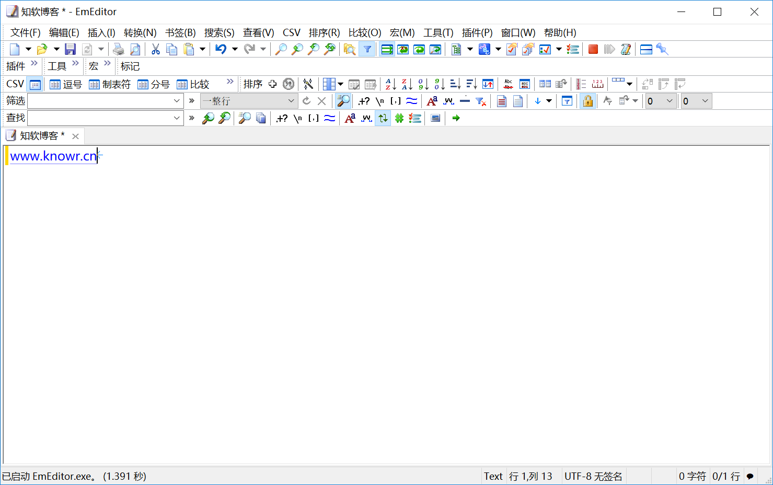Find next with right magnifier in find bar
Screen dimensions: 773x485
pos(224,118)
